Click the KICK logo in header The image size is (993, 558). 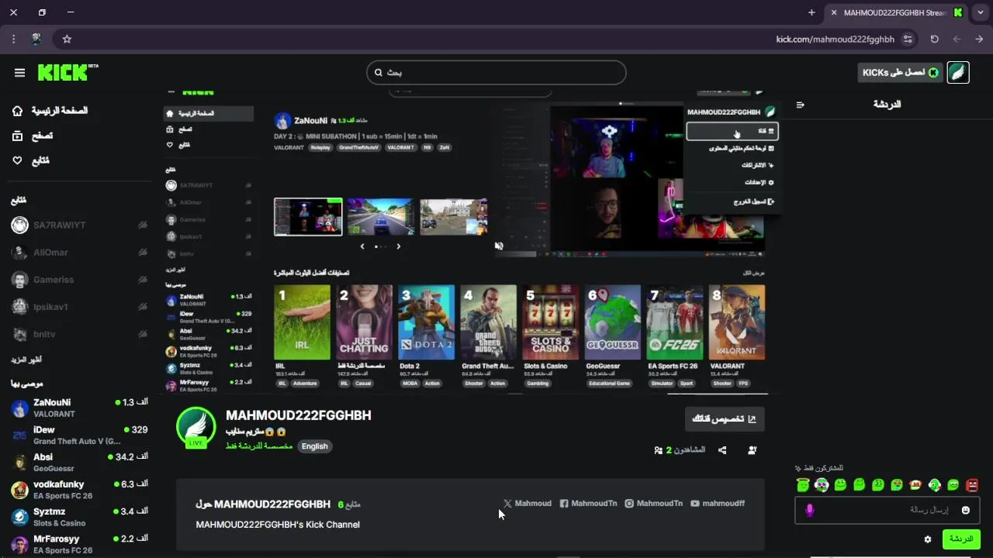[x=67, y=72]
